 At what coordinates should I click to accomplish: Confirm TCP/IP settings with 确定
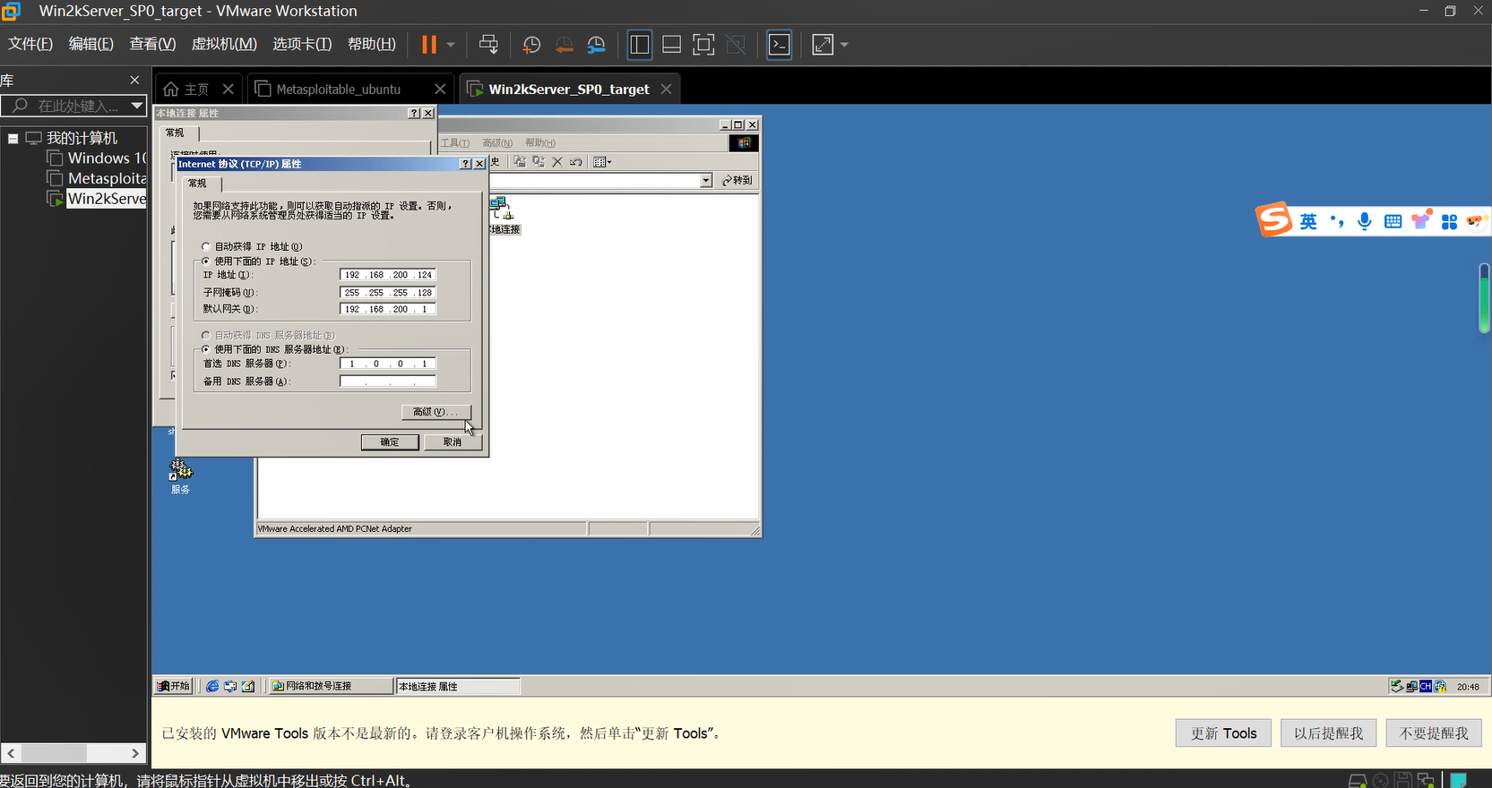click(x=390, y=442)
